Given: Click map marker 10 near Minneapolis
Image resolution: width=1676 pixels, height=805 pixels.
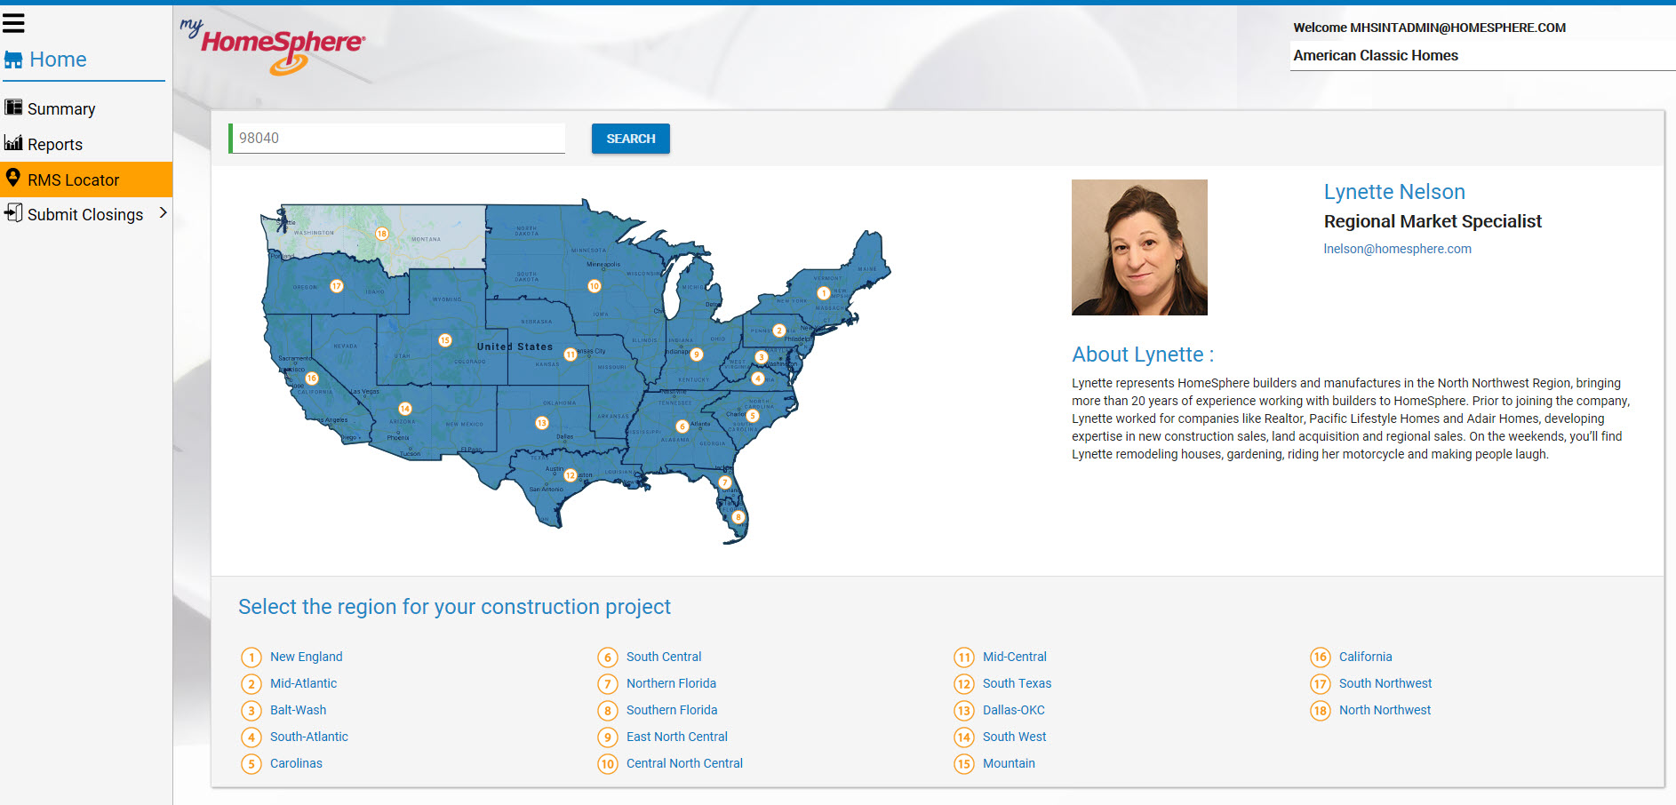Looking at the screenshot, I should click(595, 286).
